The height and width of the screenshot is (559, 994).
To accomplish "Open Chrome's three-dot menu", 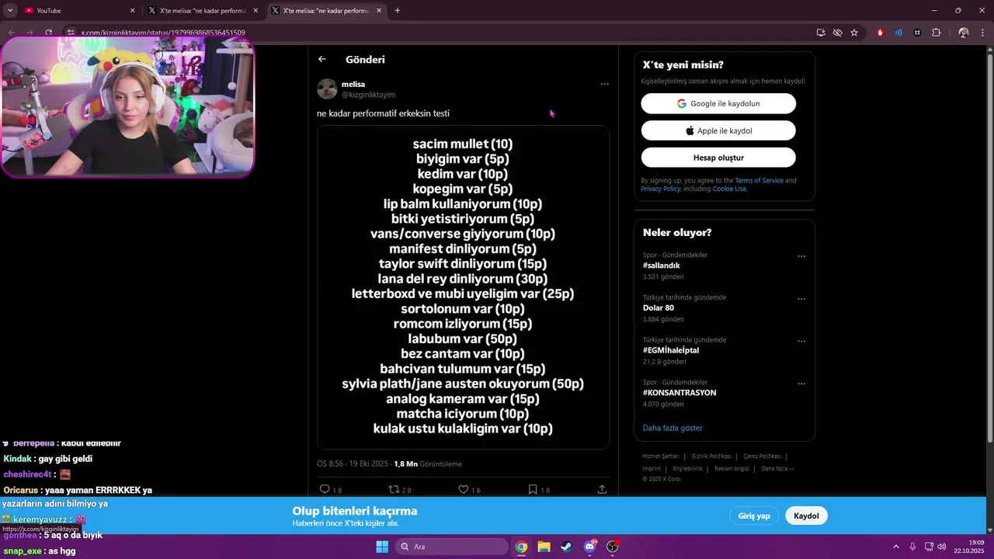I will click(x=983, y=33).
